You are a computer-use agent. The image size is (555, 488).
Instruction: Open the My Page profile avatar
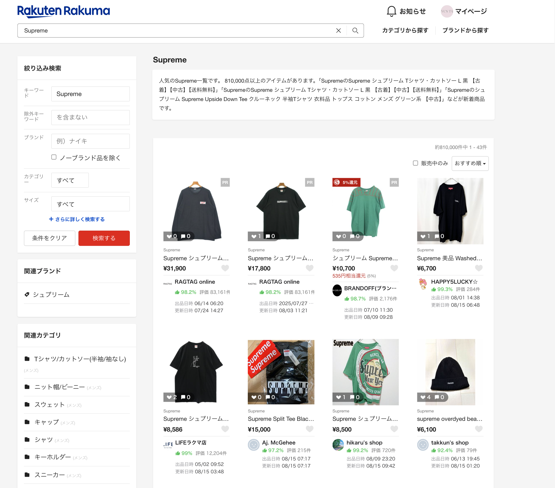click(x=447, y=11)
